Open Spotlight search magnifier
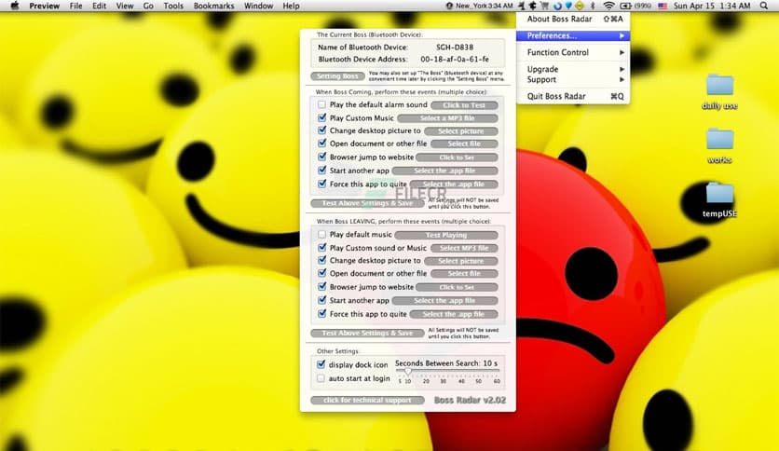 point(763,6)
